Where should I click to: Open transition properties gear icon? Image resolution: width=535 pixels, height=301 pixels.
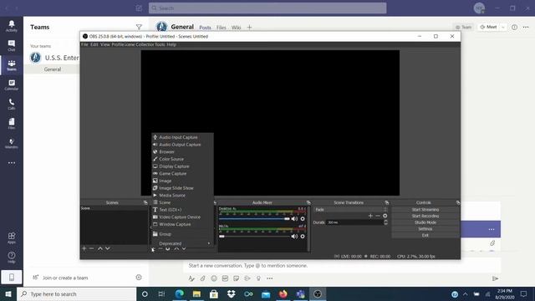(385, 216)
